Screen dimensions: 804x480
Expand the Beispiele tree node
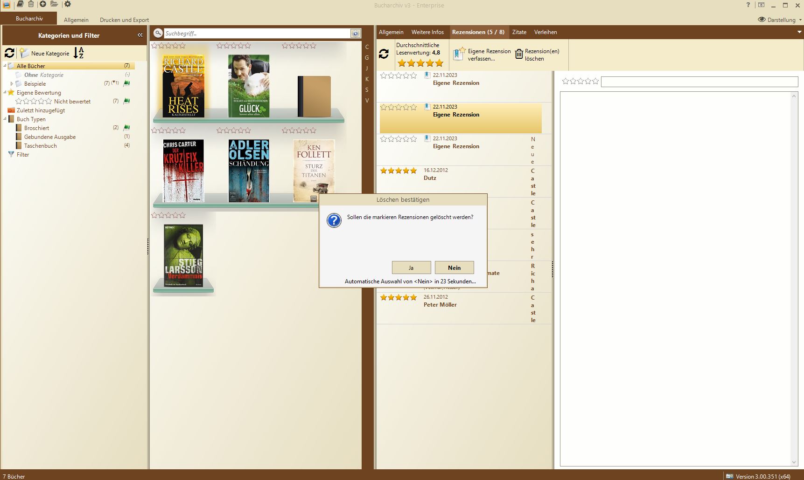pos(12,83)
